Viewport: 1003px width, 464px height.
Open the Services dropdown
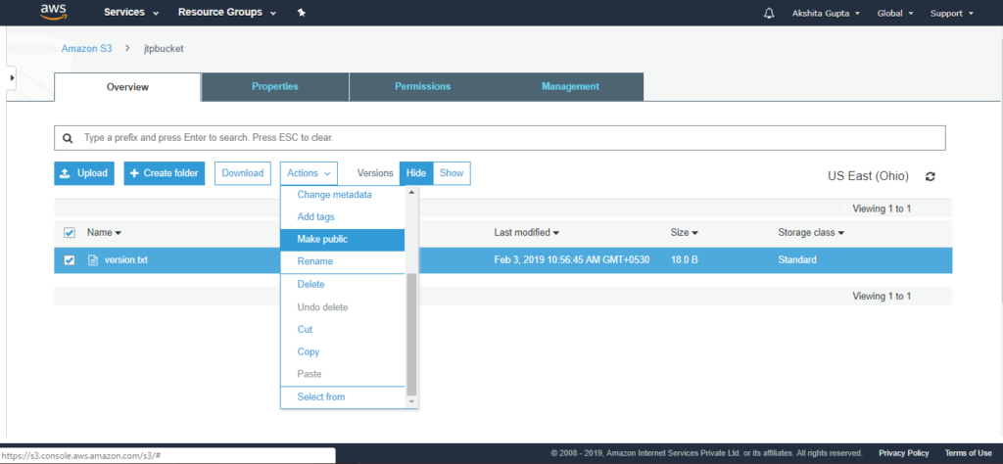(131, 13)
